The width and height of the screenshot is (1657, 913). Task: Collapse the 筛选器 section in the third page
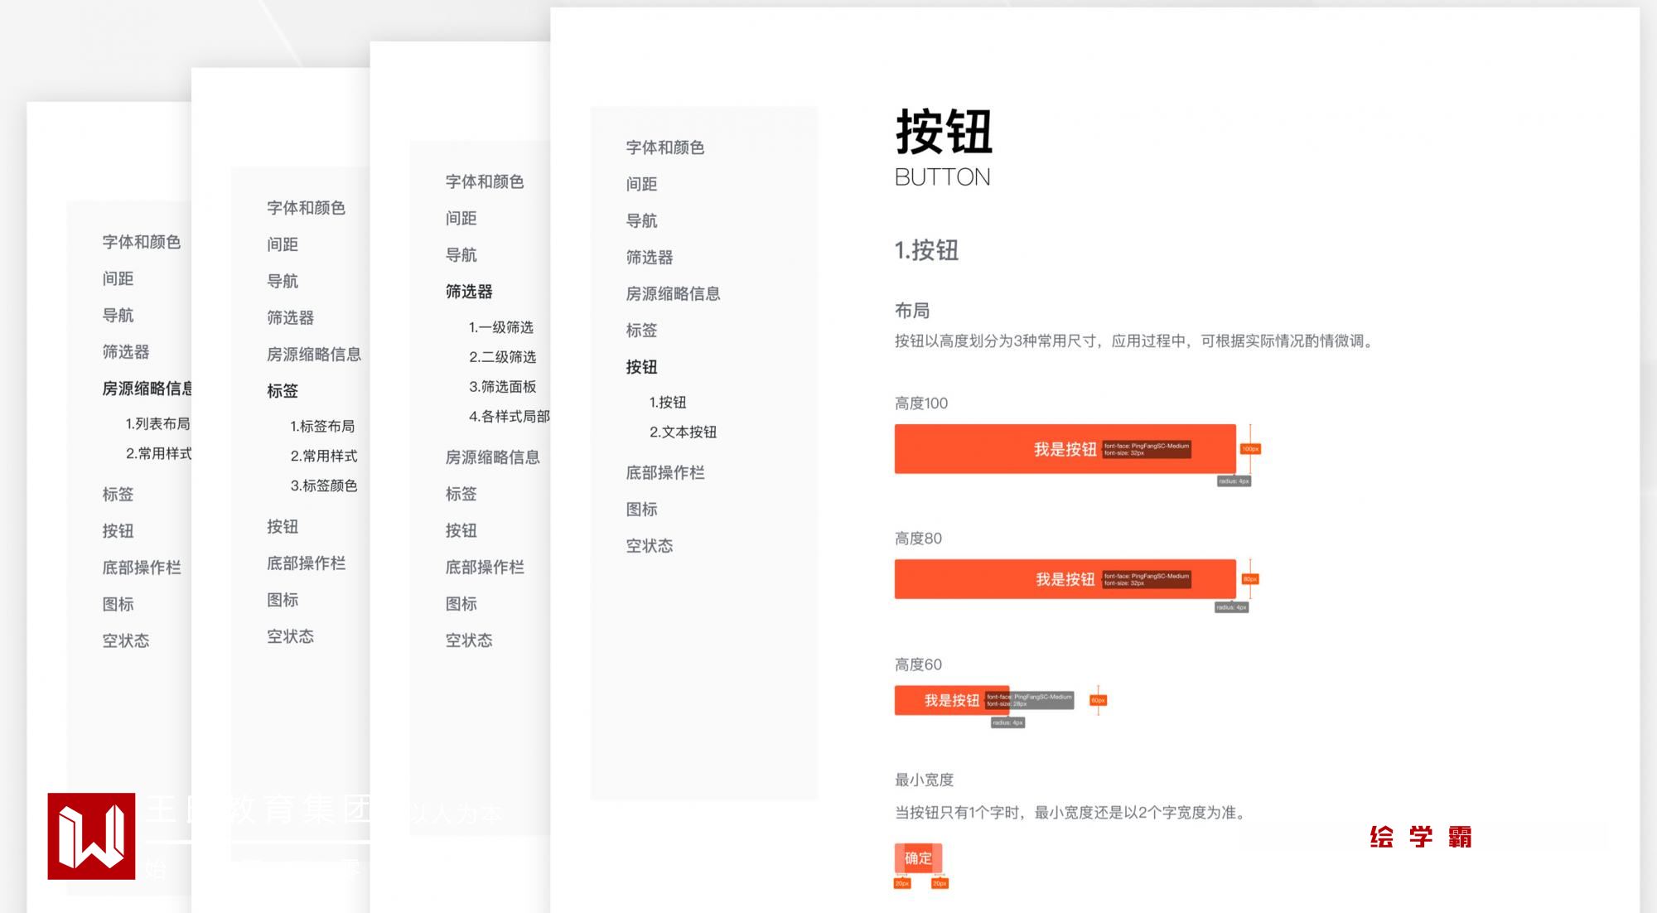469,292
